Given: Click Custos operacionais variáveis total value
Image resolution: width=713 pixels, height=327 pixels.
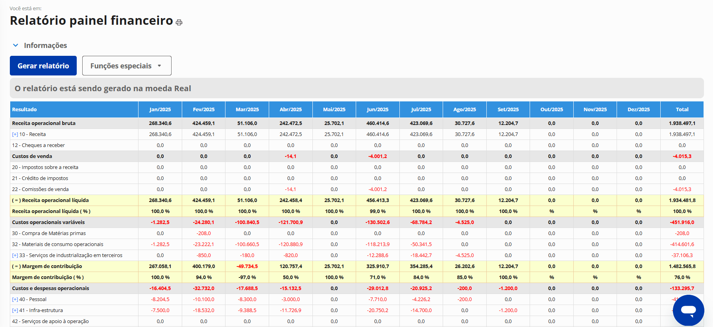Looking at the screenshot, I should tap(682, 222).
